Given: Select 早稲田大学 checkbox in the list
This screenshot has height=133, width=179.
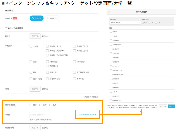Looking at the screenshot, I should click(111, 83).
